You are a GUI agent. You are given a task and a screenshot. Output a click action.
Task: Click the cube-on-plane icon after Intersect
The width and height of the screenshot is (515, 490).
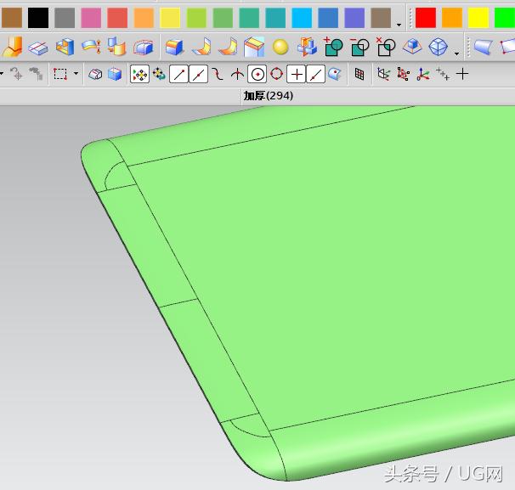(x=412, y=46)
